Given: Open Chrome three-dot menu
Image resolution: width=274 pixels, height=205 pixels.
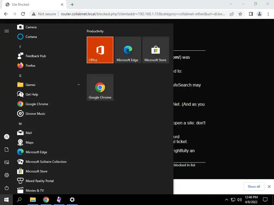Looking at the screenshot, I should [x=268, y=14].
